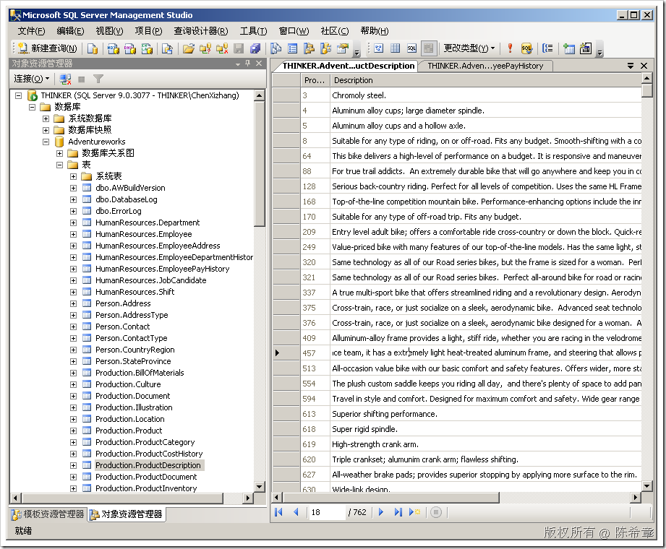Select the THINKER.Advent...uctDescription tab
The image size is (666, 549).
coord(349,66)
